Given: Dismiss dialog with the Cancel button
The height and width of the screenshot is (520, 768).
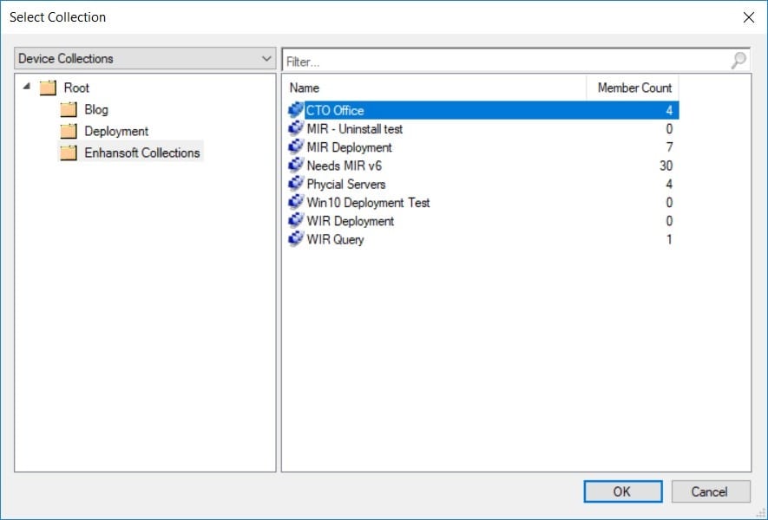Looking at the screenshot, I should tap(711, 491).
